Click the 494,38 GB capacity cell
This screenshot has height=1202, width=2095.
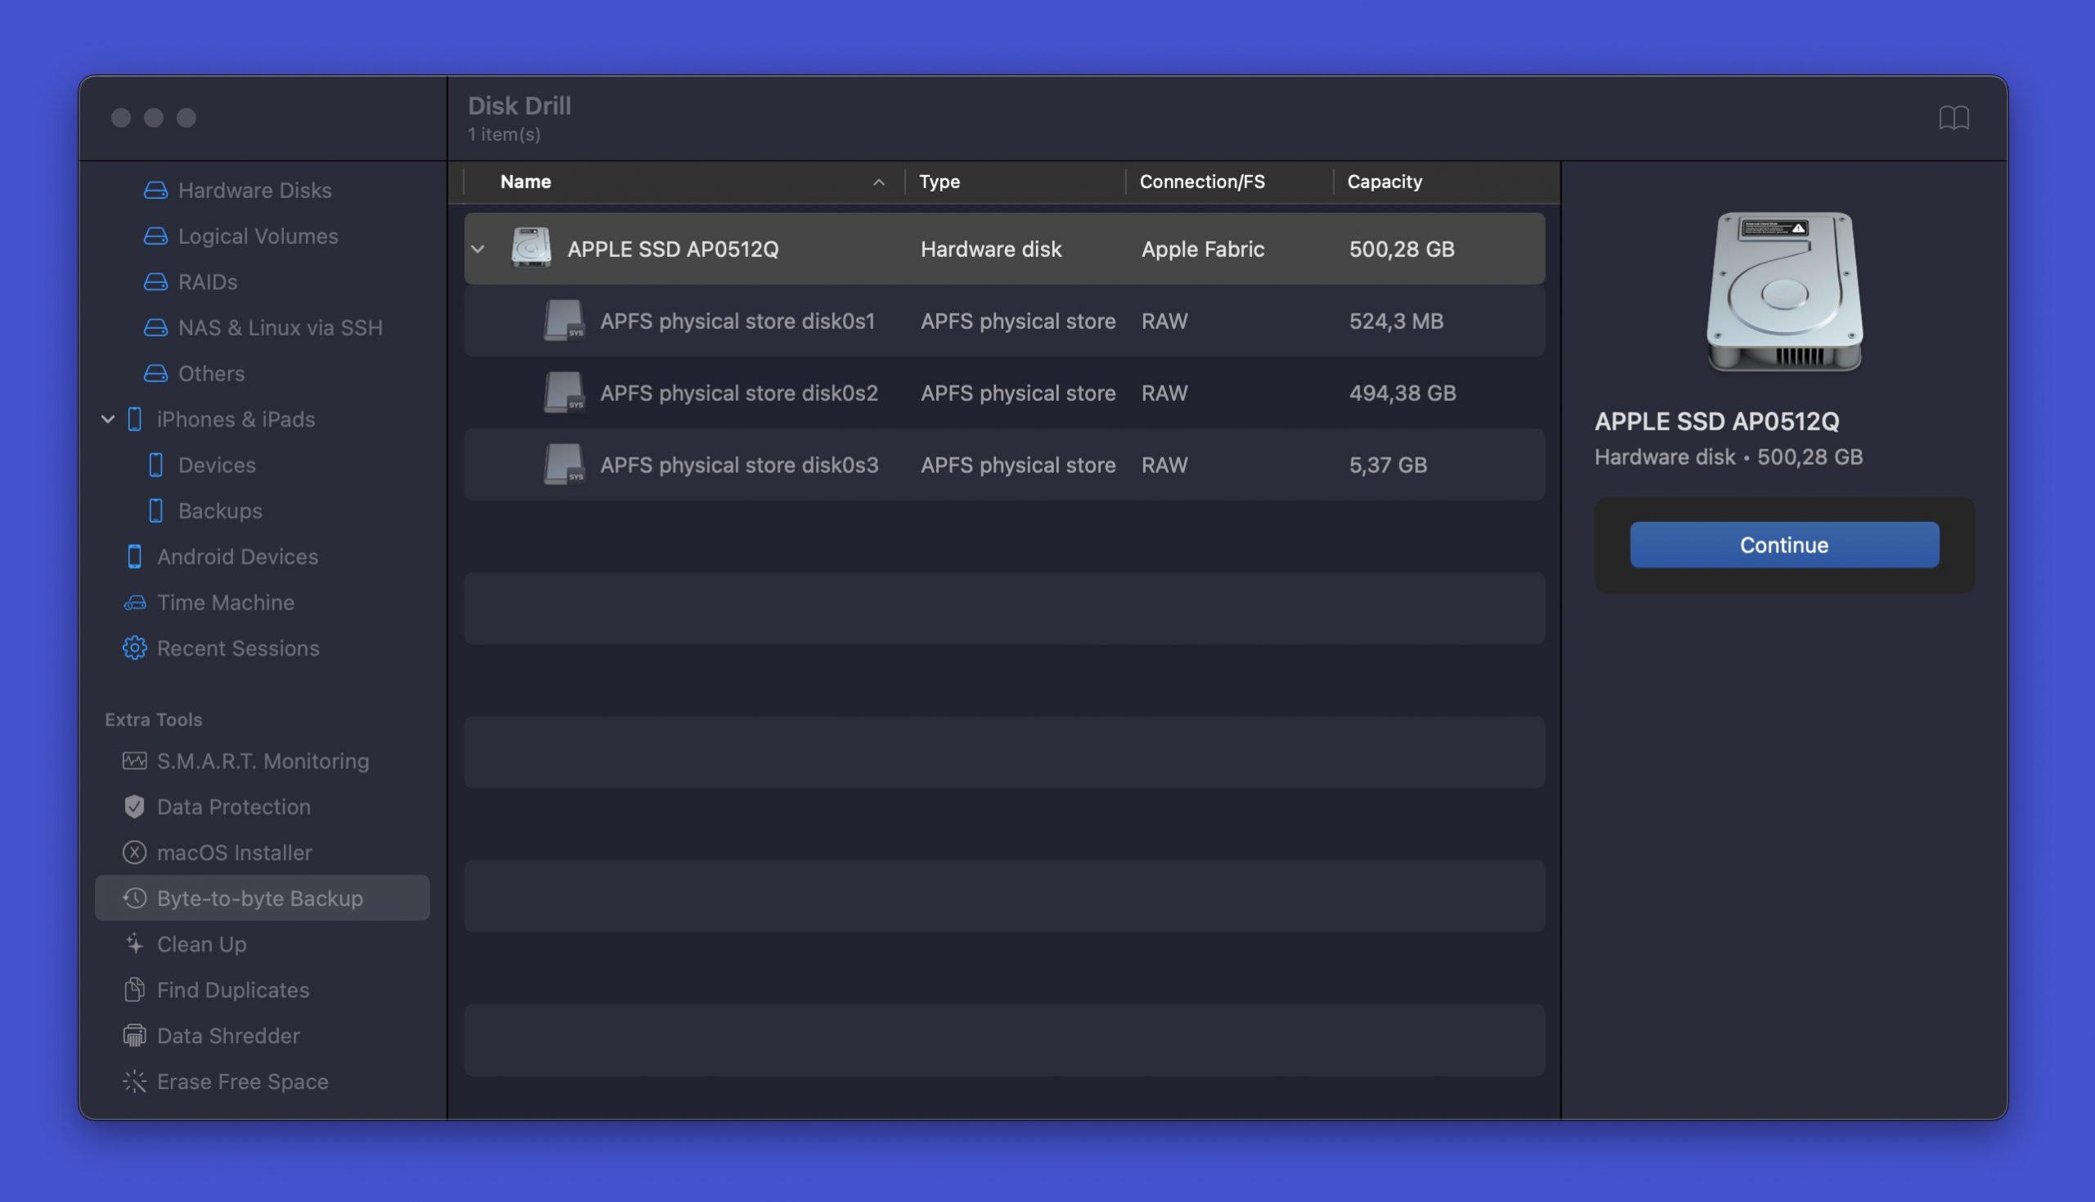pyautogui.click(x=1403, y=393)
